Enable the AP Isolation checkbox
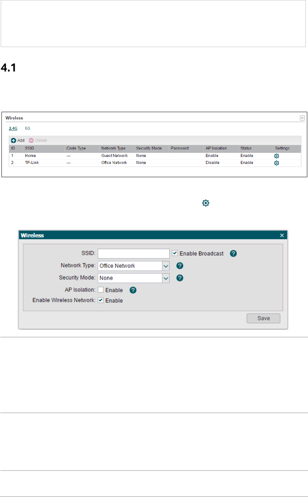Viewport: 308px width, 497px height. 101,290
